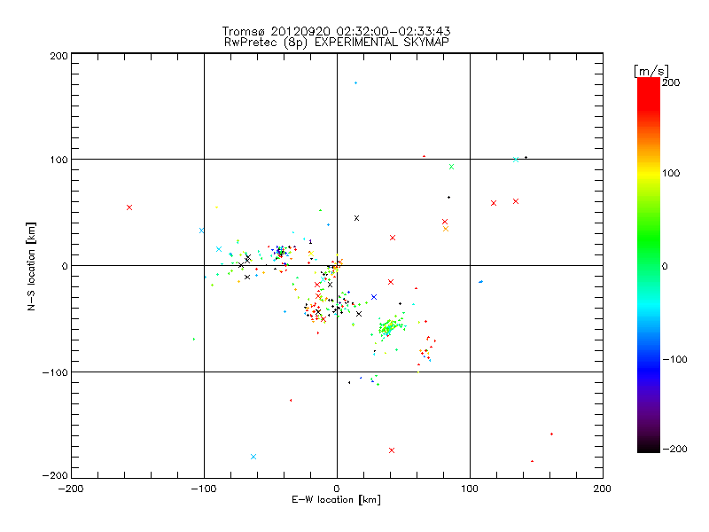
Task: Click the x-axis tick label '-200'
Action: pyautogui.click(x=71, y=489)
